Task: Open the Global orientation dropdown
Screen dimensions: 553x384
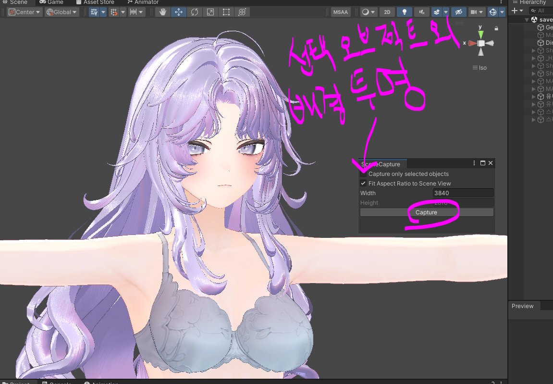Action: pyautogui.click(x=61, y=12)
